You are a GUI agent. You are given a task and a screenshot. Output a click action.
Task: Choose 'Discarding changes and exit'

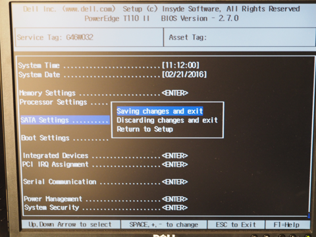[x=167, y=120]
